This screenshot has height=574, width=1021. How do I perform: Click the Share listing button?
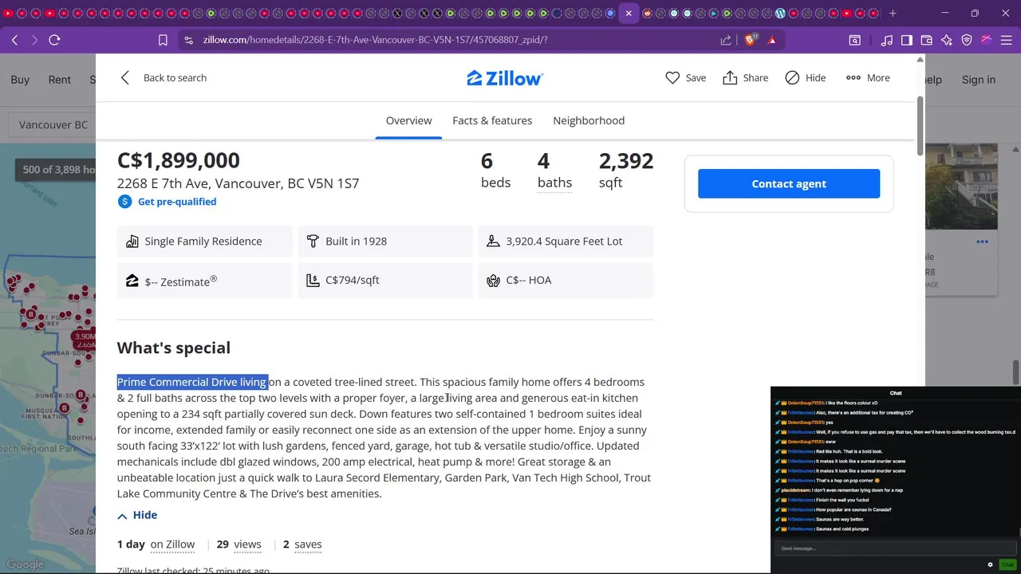click(745, 77)
